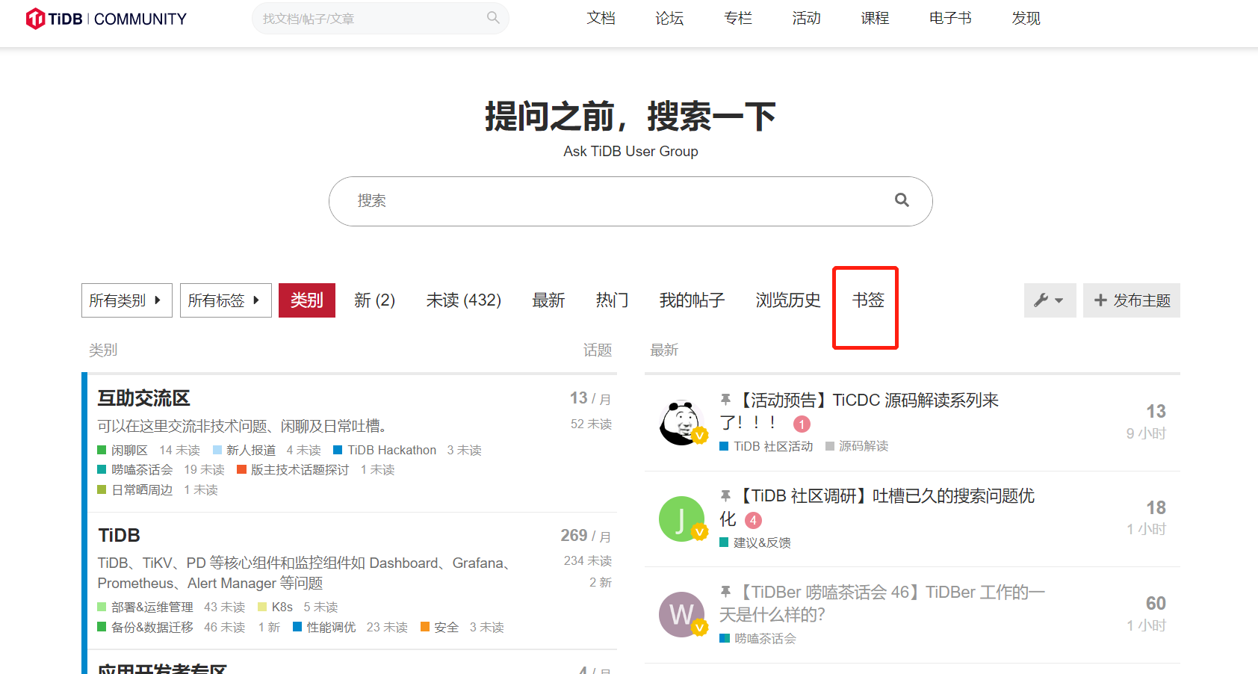Click the 46 未读 count beside 备份&数据迁移

coord(225,628)
